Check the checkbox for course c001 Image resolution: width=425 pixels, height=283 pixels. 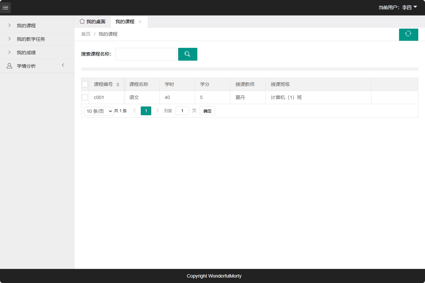point(85,97)
